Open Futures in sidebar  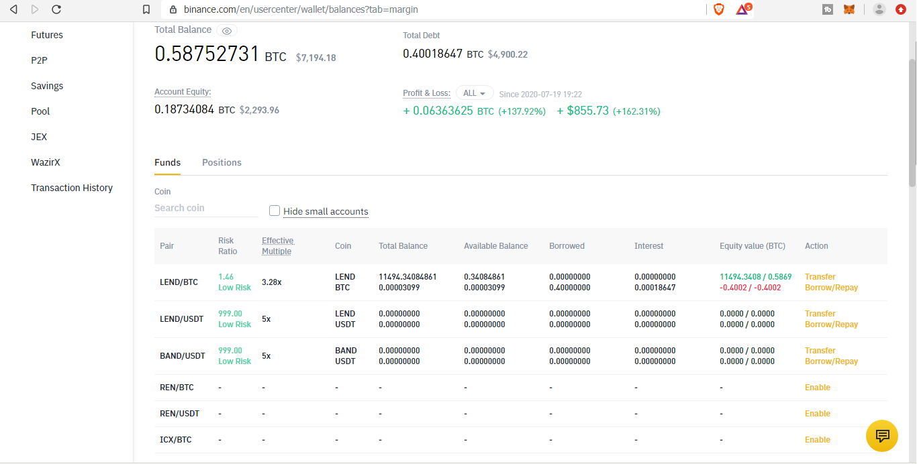click(47, 35)
